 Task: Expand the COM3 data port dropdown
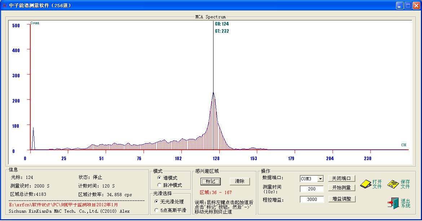click(x=320, y=179)
